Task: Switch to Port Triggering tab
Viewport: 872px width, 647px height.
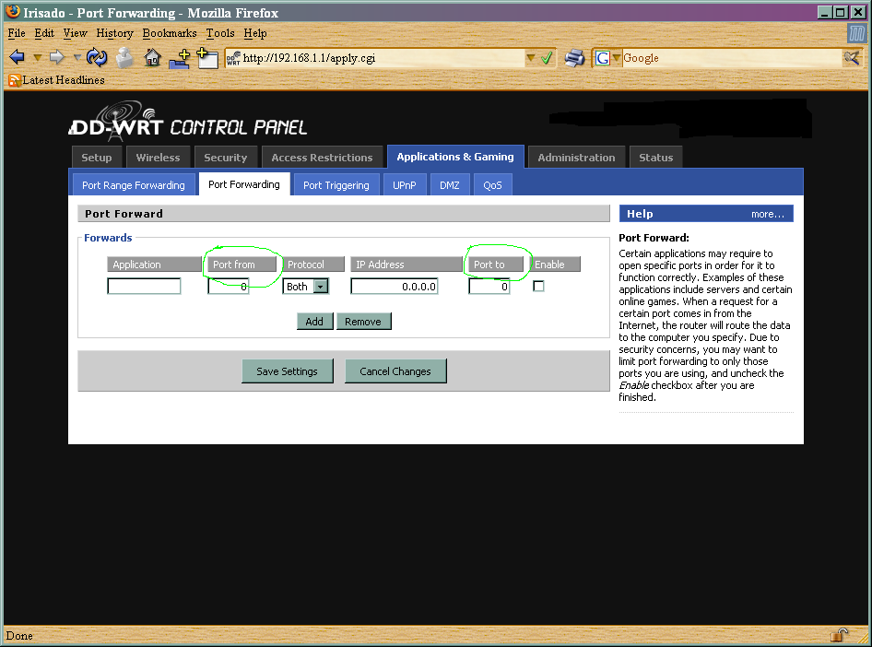Action: click(336, 184)
